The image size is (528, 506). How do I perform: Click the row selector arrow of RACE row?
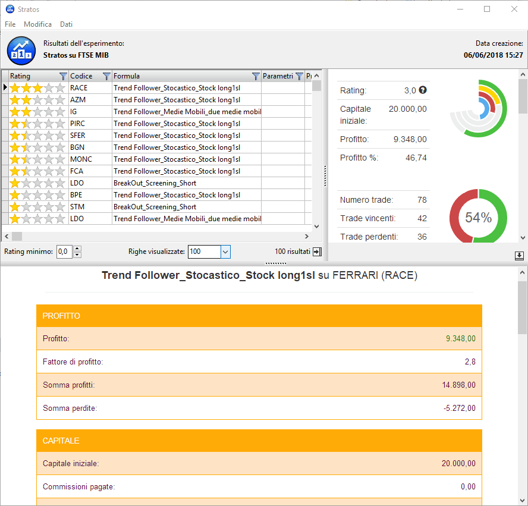5,87
